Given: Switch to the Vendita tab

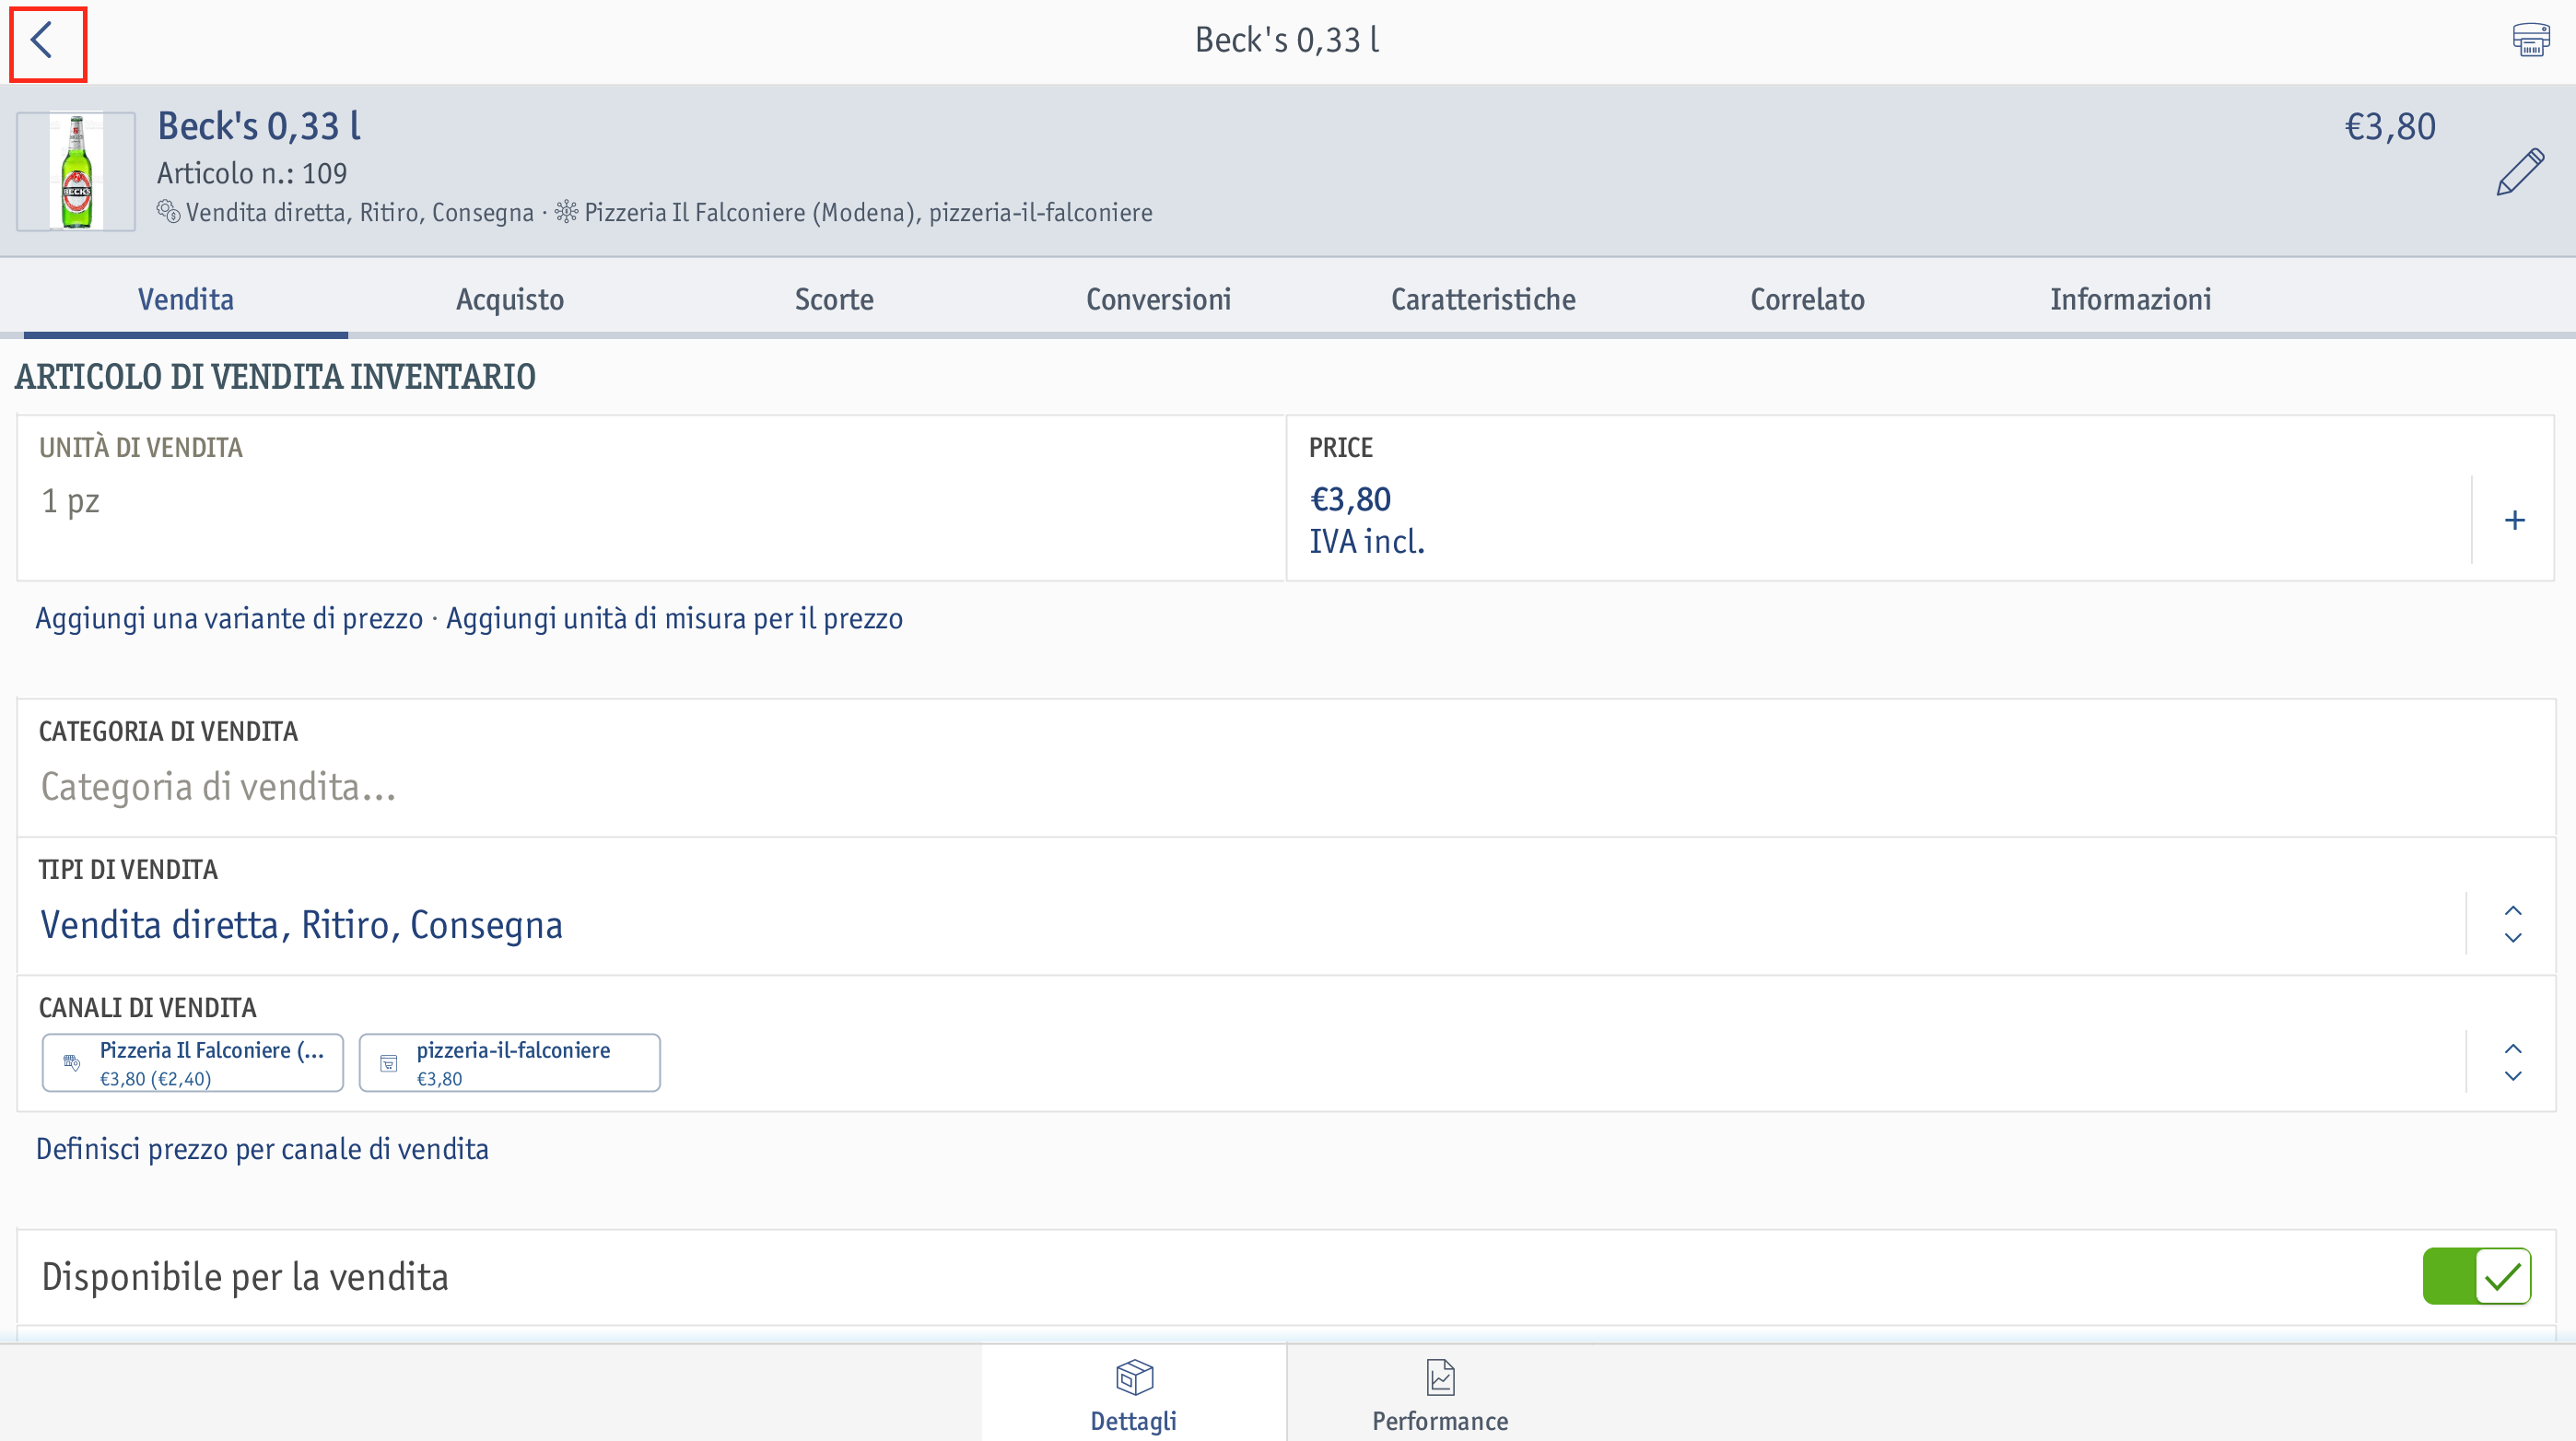Looking at the screenshot, I should click(x=186, y=299).
